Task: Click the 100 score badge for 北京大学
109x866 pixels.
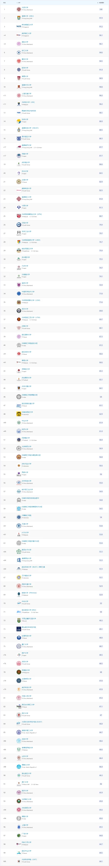Action: pyautogui.click(x=101, y=9)
